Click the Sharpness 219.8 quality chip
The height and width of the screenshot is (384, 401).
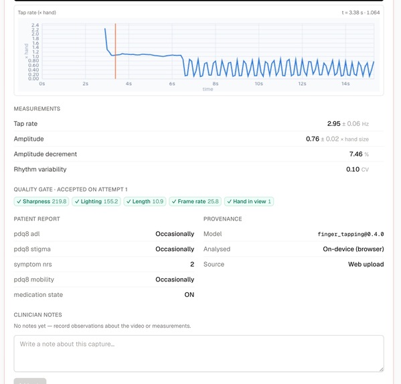coord(42,202)
